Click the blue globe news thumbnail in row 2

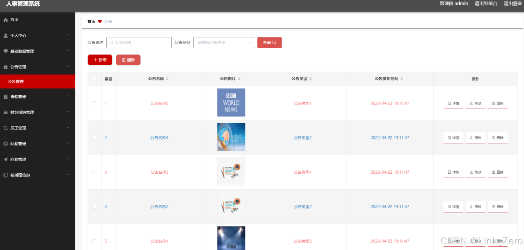pos(231,137)
